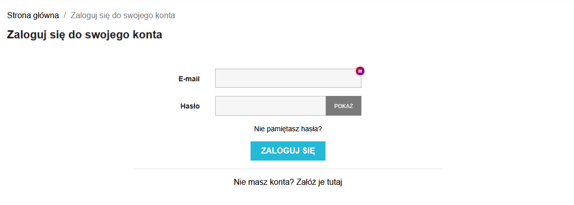The width and height of the screenshot is (574, 205).
Task: Click the horizontal divider below the login button
Action: (288, 169)
